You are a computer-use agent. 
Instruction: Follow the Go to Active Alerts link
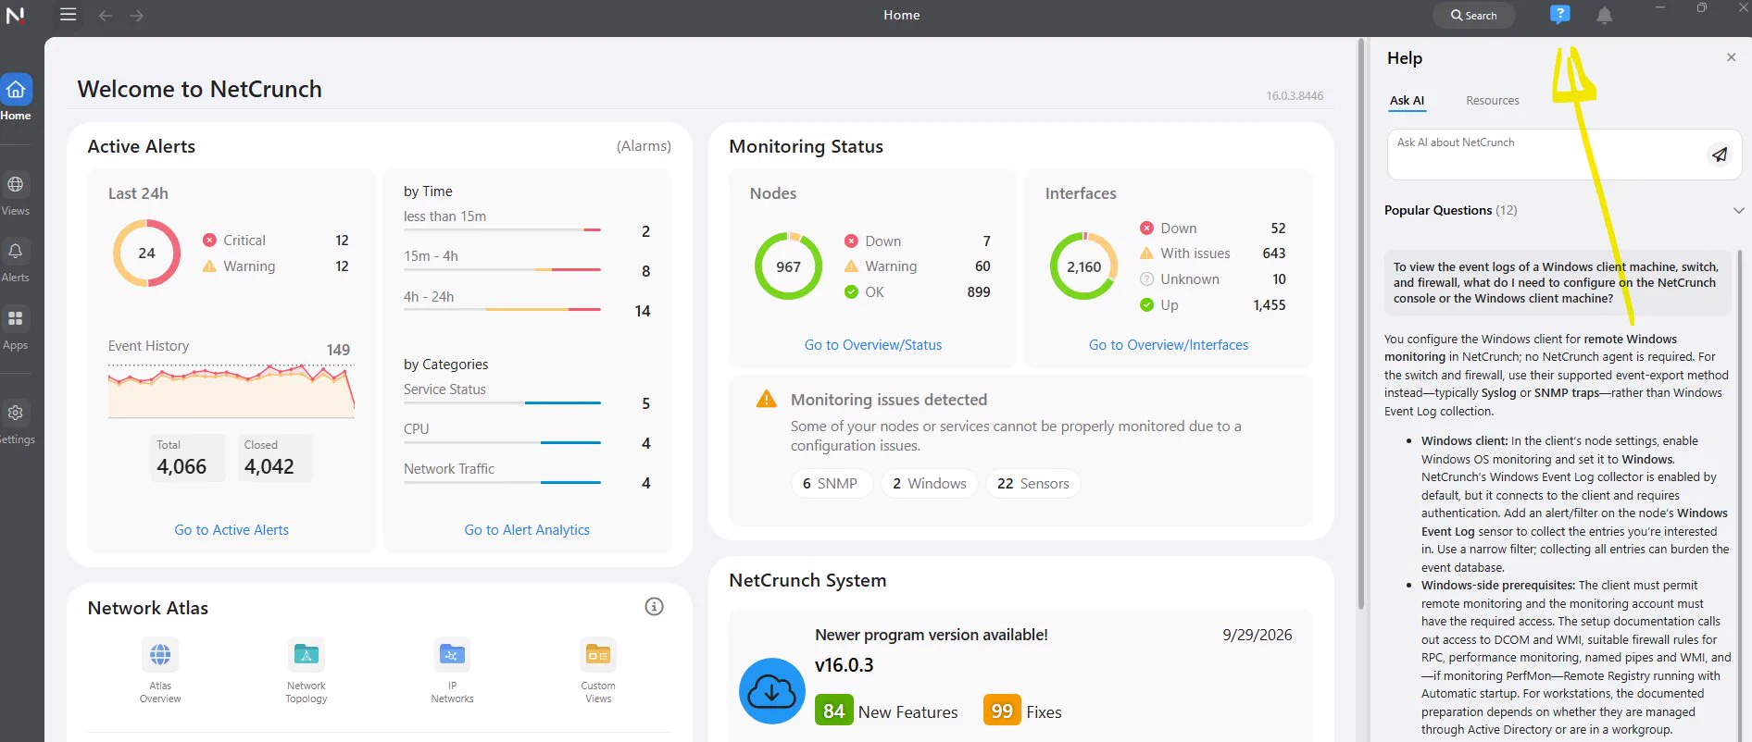[x=232, y=530]
